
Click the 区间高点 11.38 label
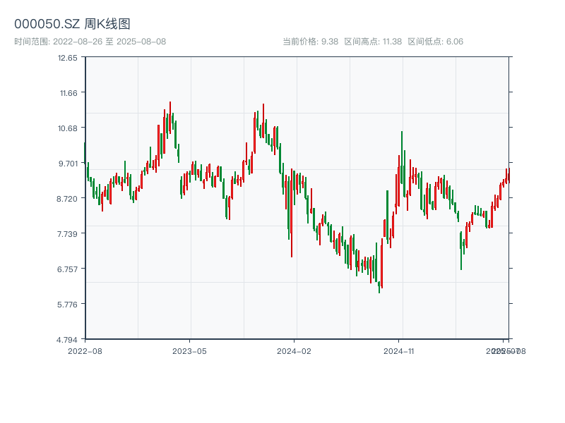click(x=373, y=42)
